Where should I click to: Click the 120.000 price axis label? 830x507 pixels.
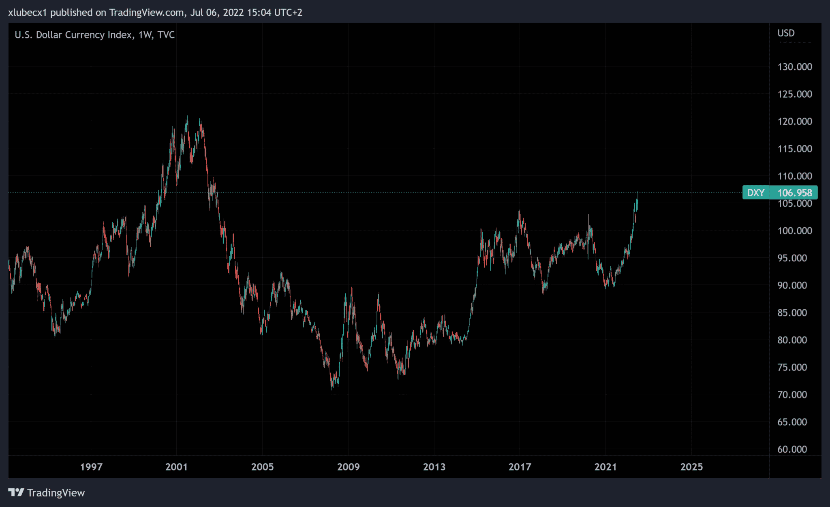[x=794, y=122]
